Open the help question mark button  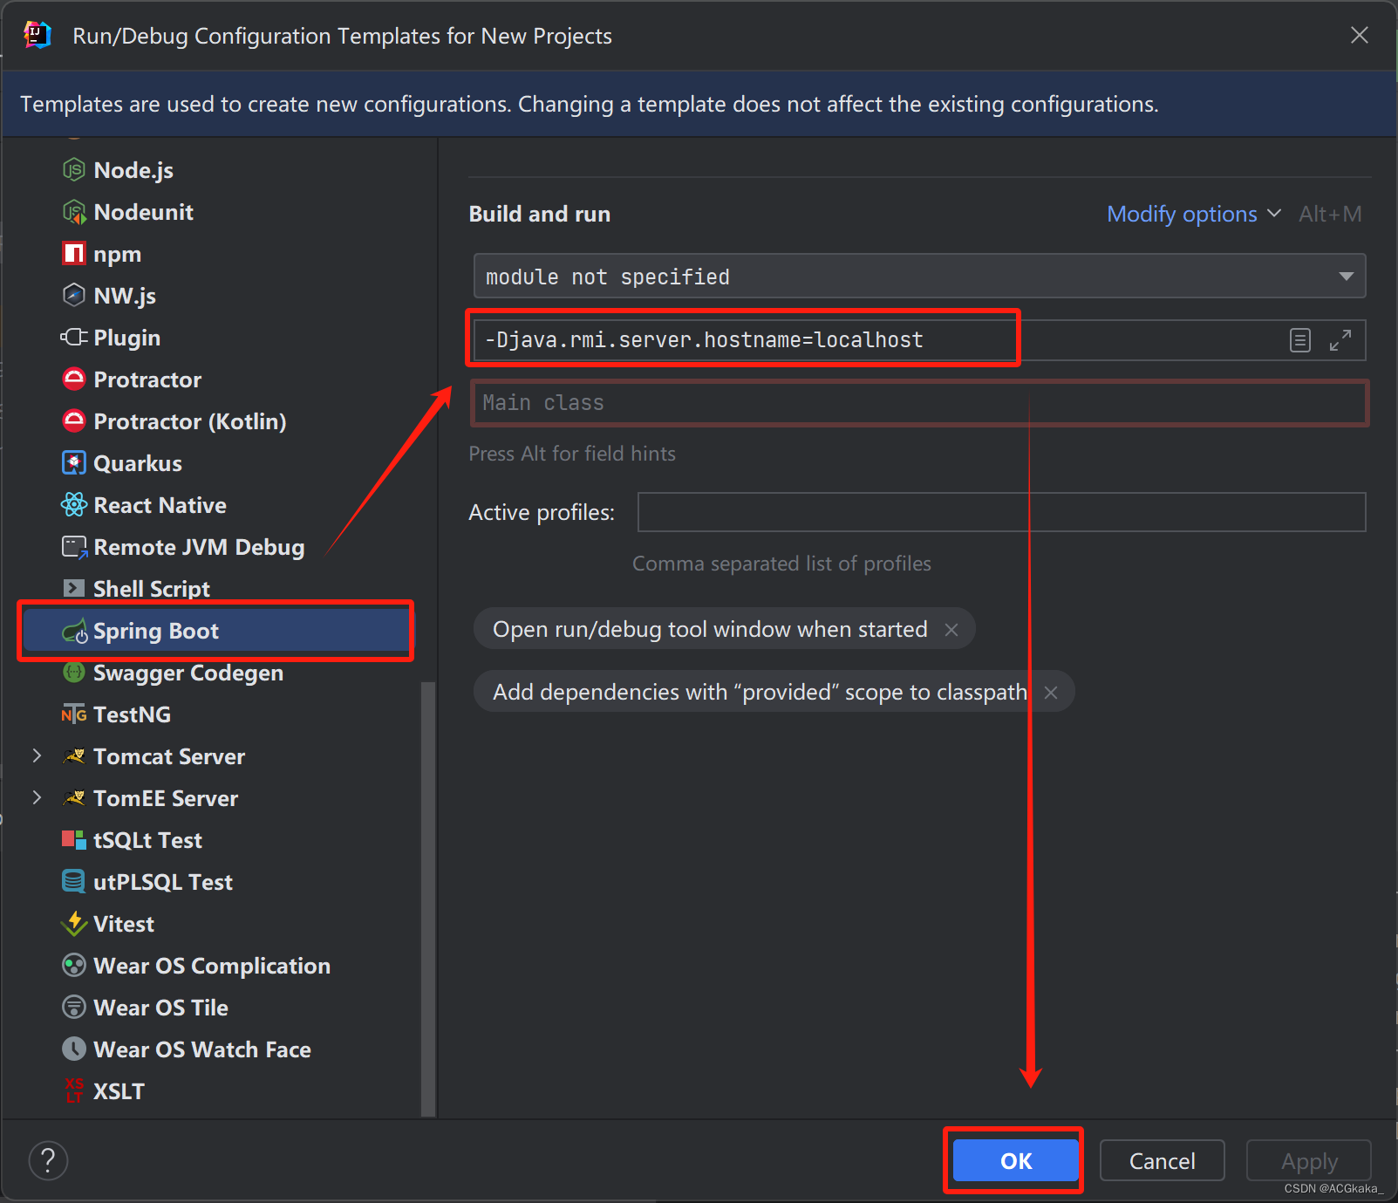click(49, 1161)
